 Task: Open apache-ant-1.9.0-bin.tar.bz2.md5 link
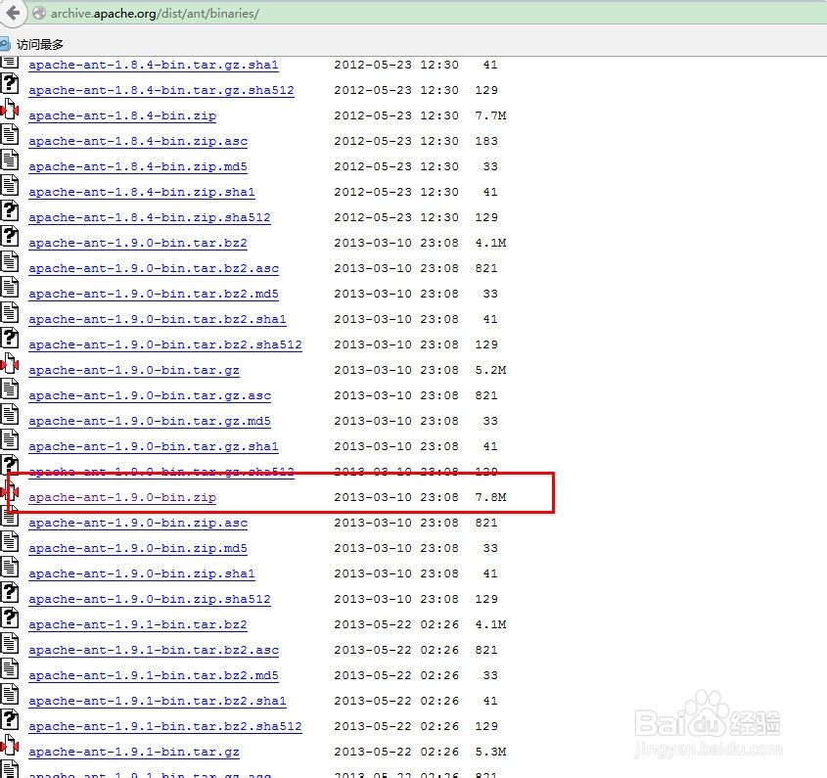(x=154, y=294)
